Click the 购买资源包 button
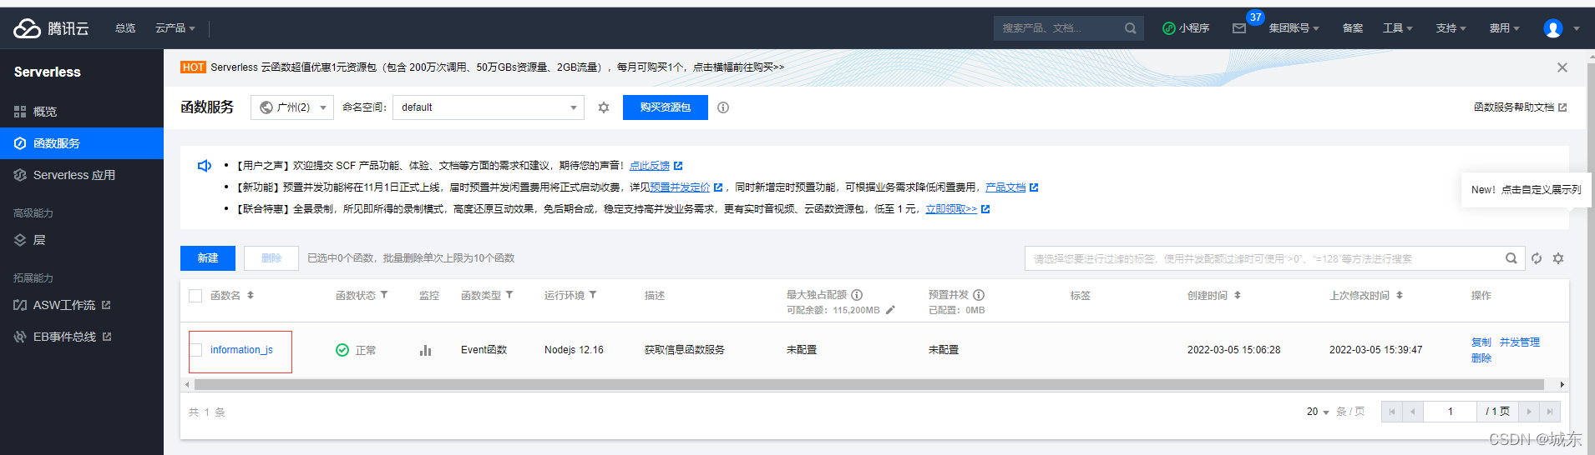The height and width of the screenshot is (455, 1595). pyautogui.click(x=666, y=107)
